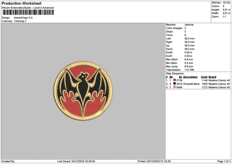Viewport: 232px width, 164px height.
Task: Click the Height value 3.01 in
Action: point(226,10)
